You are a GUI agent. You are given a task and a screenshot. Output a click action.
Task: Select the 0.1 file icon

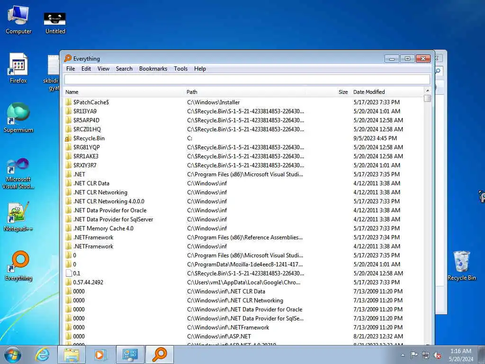(x=69, y=273)
